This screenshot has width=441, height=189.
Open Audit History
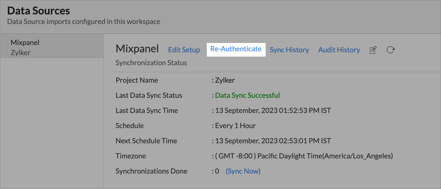pos(339,50)
